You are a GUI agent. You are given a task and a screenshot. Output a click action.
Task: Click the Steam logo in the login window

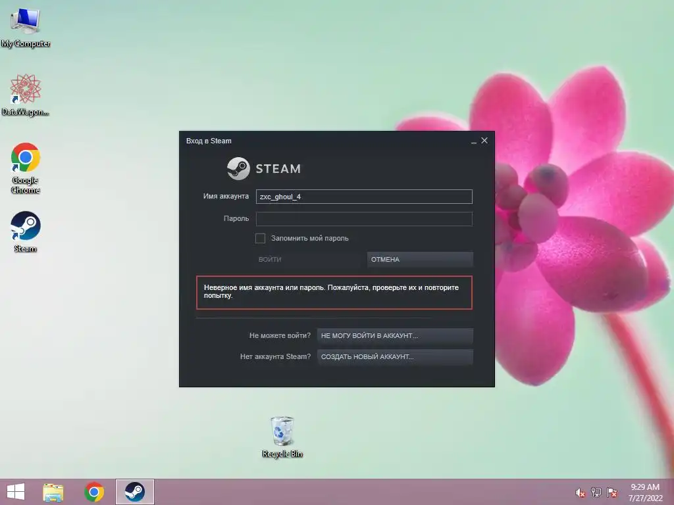264,168
